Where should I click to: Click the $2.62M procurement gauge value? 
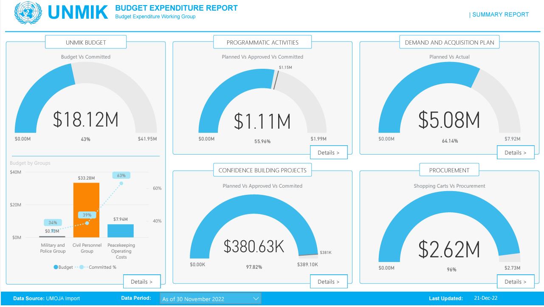pyautogui.click(x=449, y=249)
